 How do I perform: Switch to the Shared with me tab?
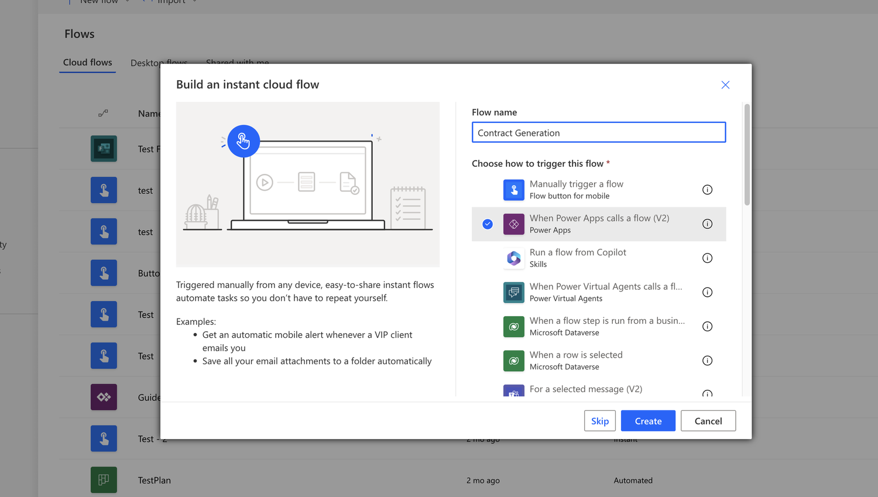point(237,63)
